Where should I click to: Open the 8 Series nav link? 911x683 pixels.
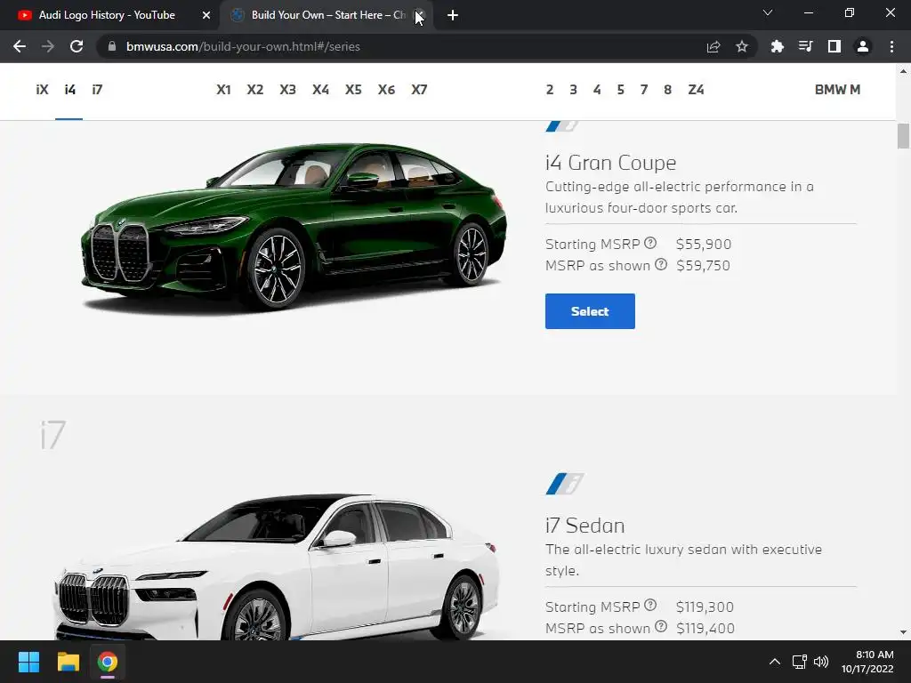(667, 90)
